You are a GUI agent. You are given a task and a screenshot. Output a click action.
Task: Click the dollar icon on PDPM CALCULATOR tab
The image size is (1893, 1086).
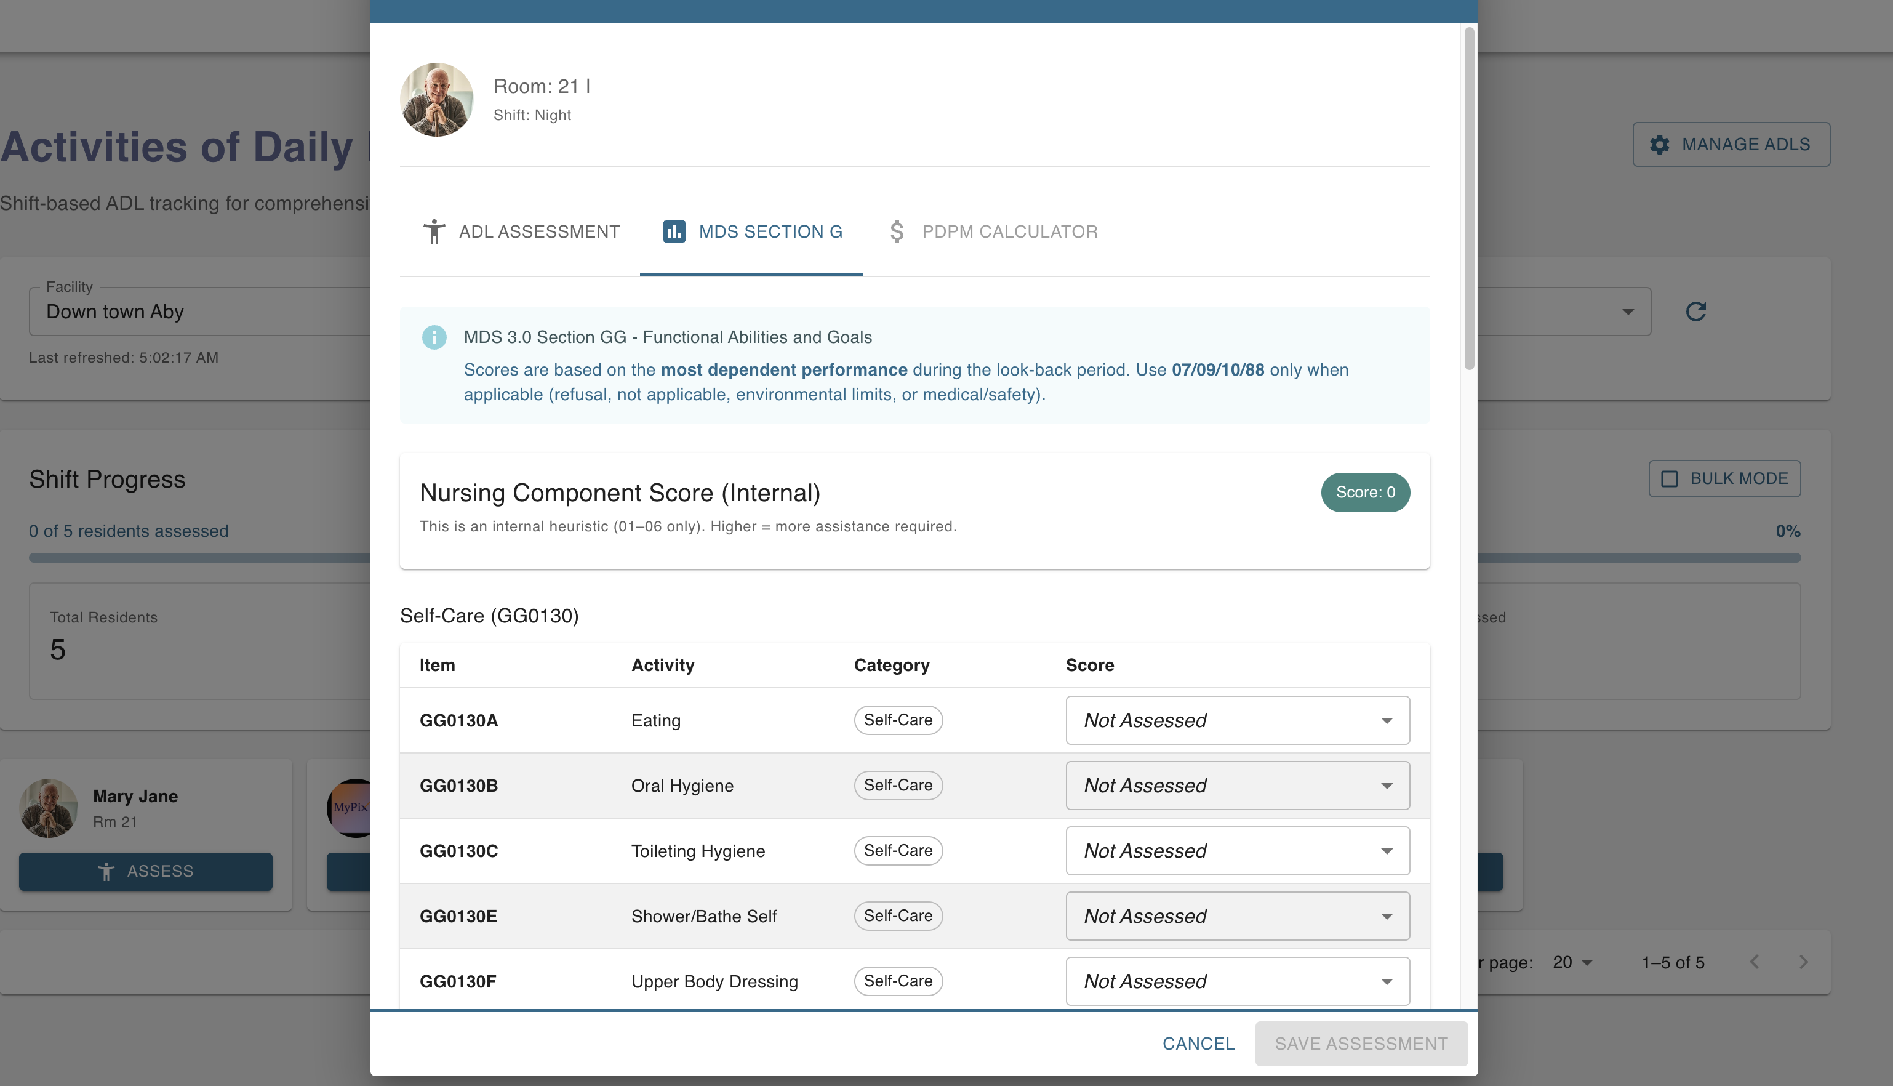897,231
